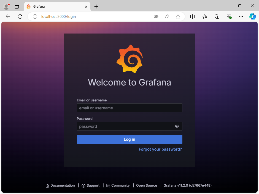
Task: Click the Grafana v11.2.0 version link
Action: 187,185
